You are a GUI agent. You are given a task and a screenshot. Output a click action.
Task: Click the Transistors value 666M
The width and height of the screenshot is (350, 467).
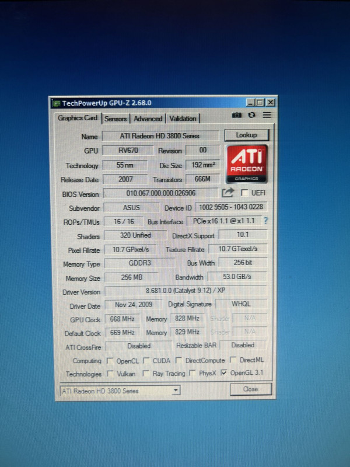pyautogui.click(x=202, y=179)
